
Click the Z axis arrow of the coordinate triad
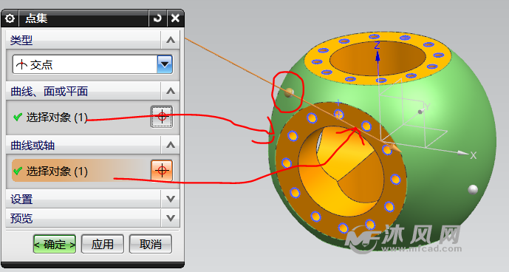tap(378, 57)
